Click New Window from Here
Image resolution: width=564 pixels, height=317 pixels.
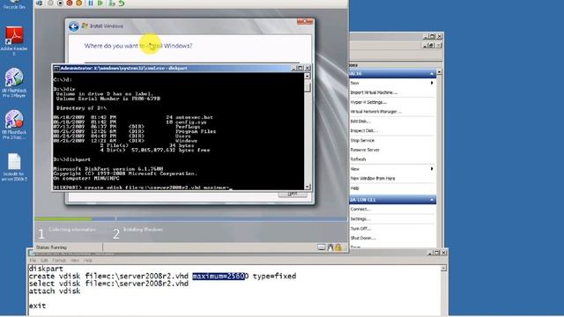[x=373, y=179]
